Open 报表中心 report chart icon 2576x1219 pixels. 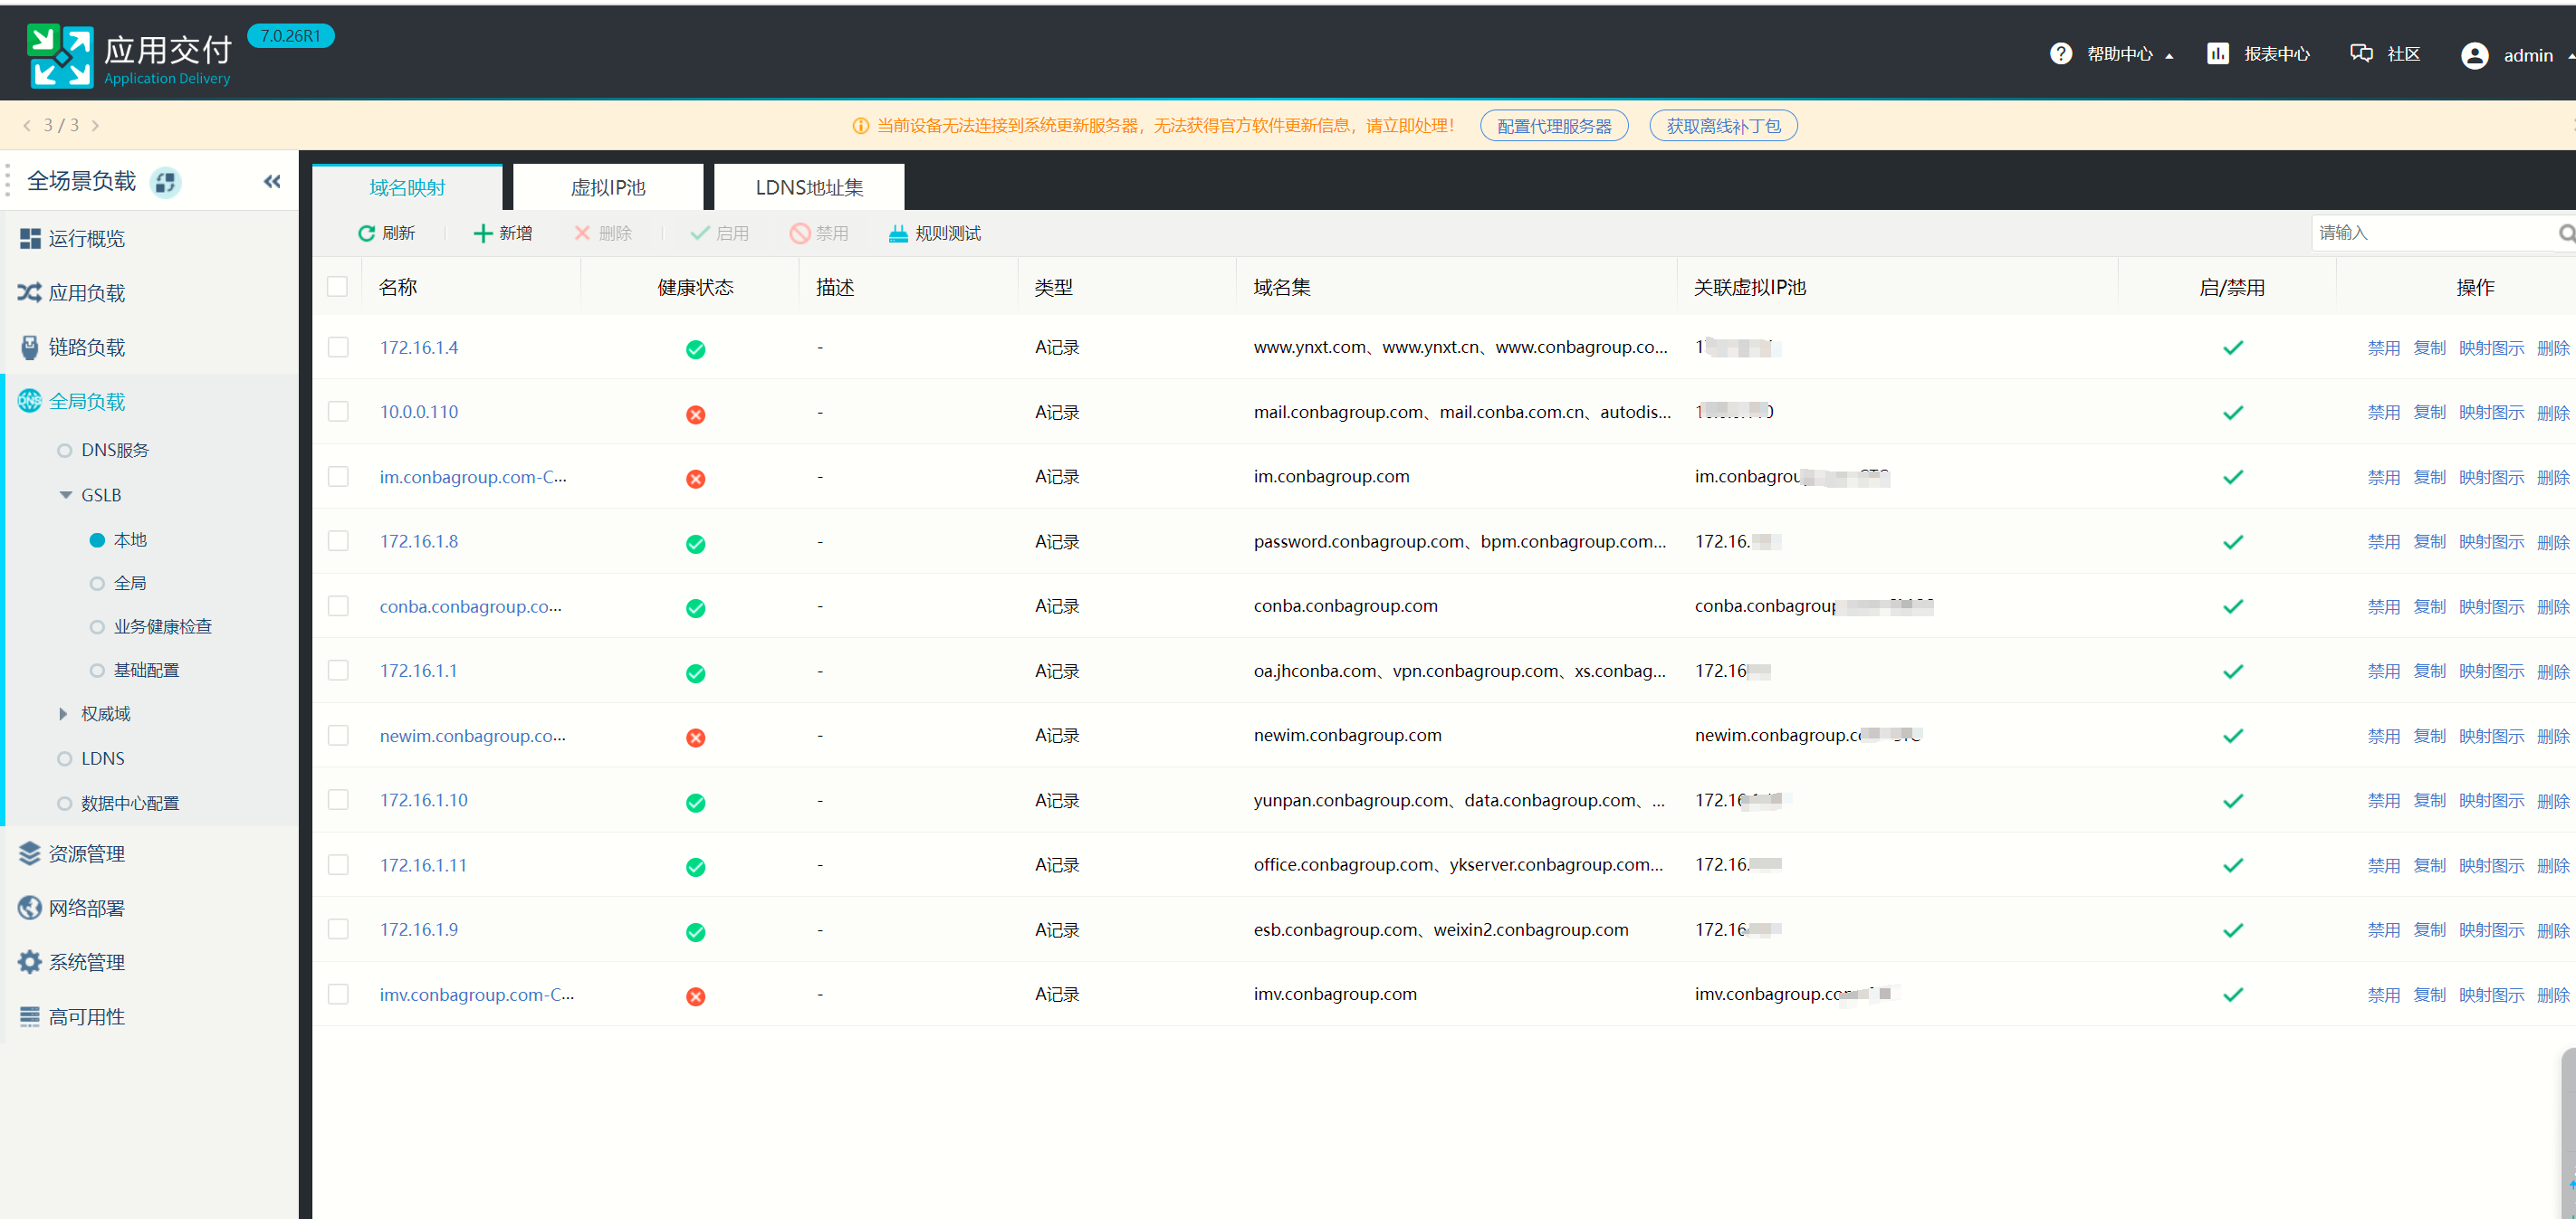click(2217, 54)
